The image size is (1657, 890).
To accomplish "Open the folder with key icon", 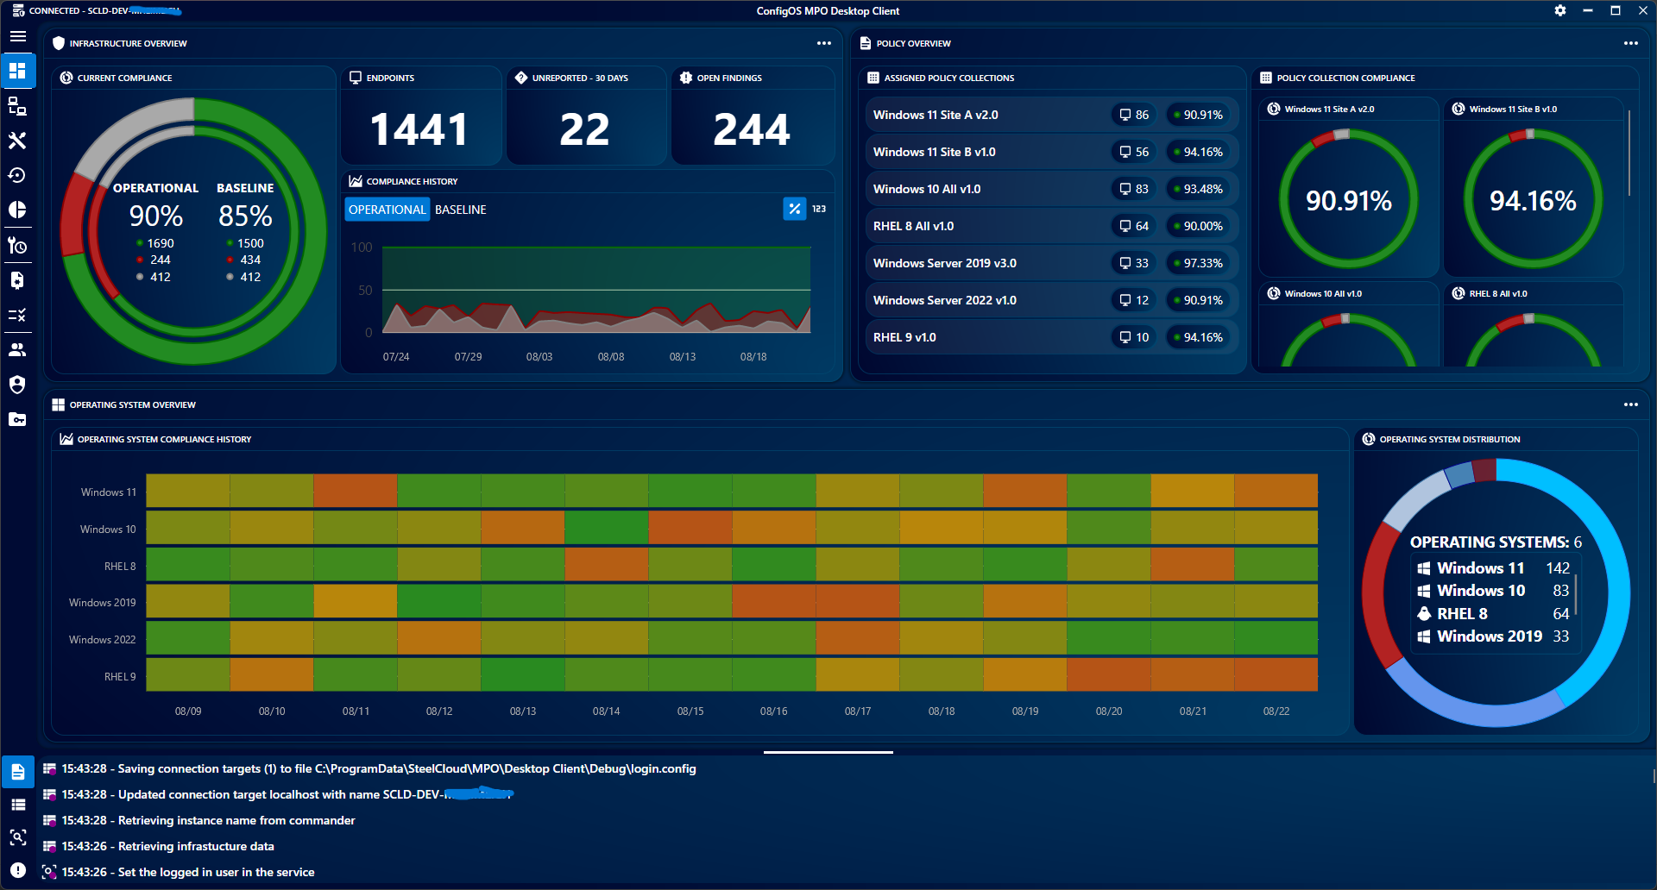I will (17, 419).
